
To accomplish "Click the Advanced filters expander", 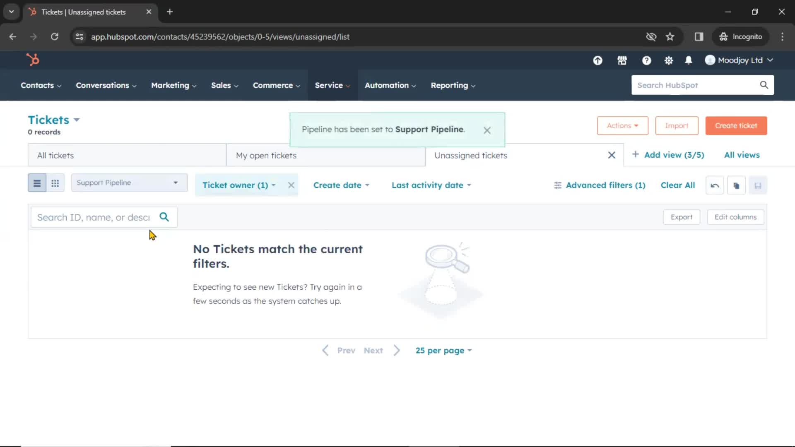I will pos(599,185).
